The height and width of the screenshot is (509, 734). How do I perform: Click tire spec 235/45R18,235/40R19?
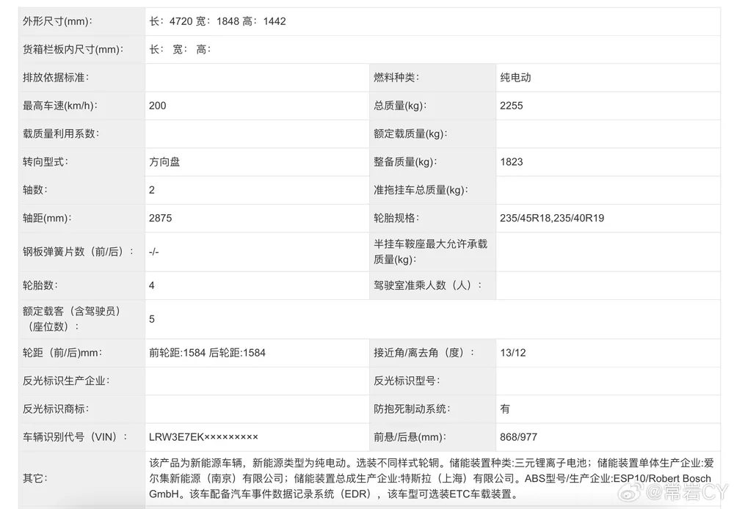tap(552, 218)
